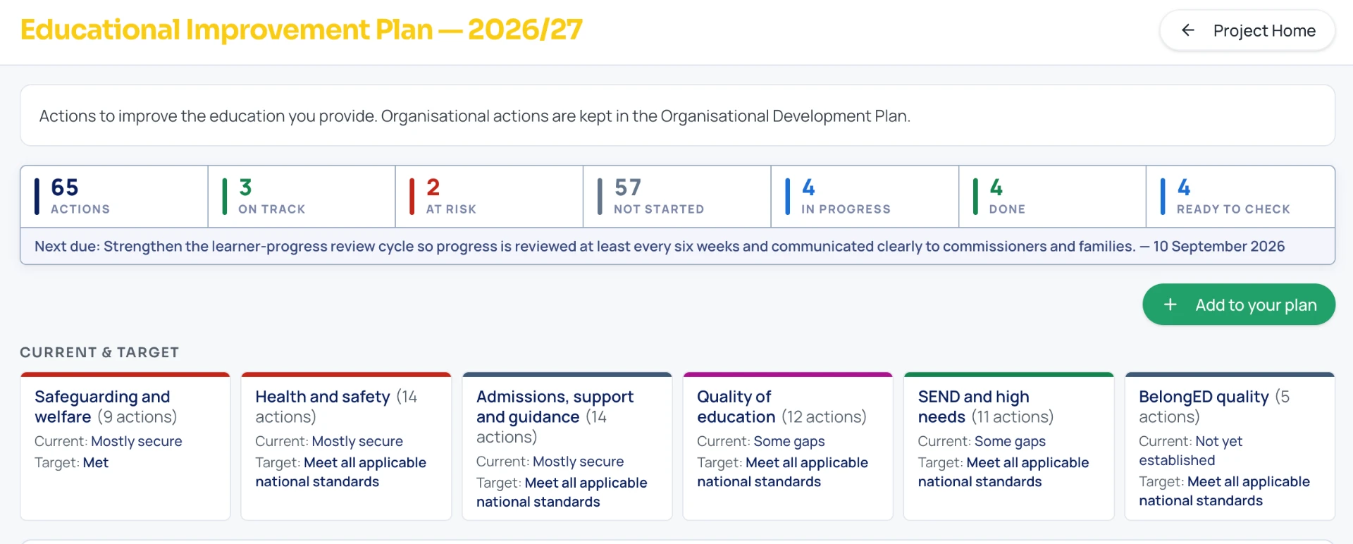The height and width of the screenshot is (544, 1353).
Task: Click '(12 actions)' count in Quality of education
Action: [824, 416]
